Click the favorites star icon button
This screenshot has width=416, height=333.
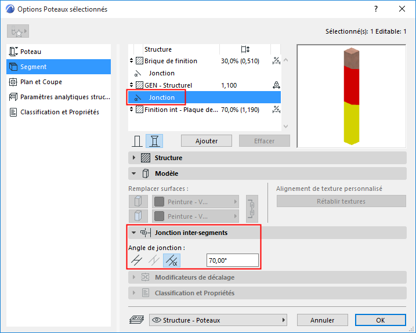18,31
